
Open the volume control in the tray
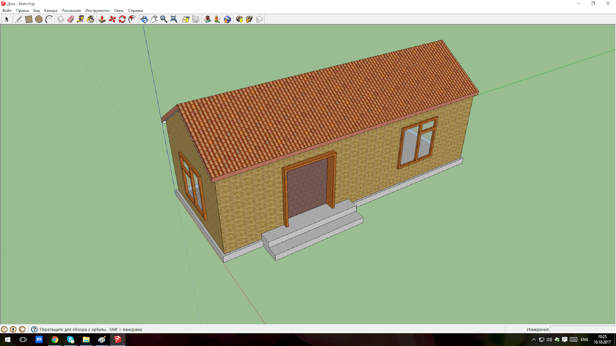pyautogui.click(x=549, y=339)
